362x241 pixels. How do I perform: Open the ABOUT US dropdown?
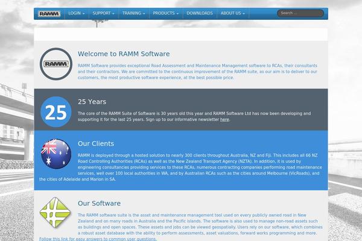pos(233,13)
